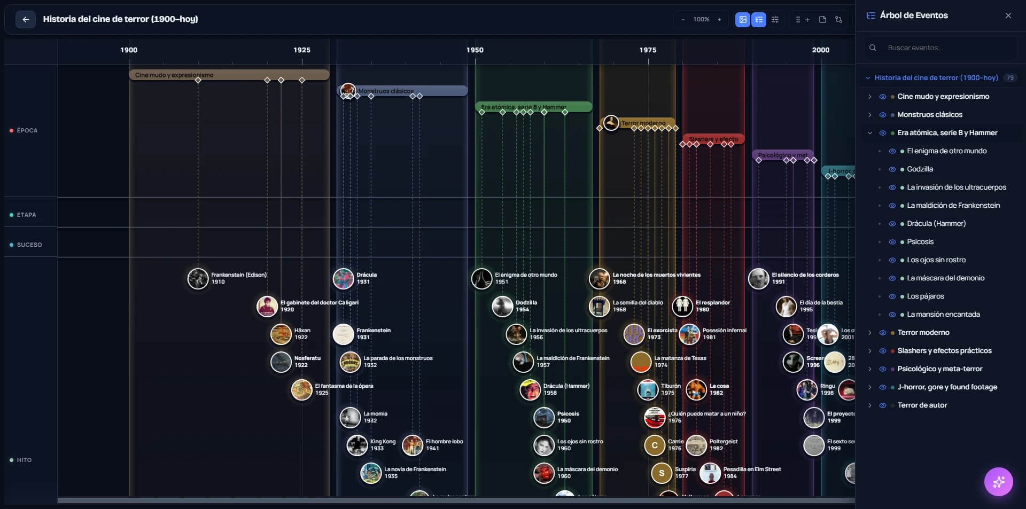Expand the Monstruos clásicos node

tap(869, 115)
